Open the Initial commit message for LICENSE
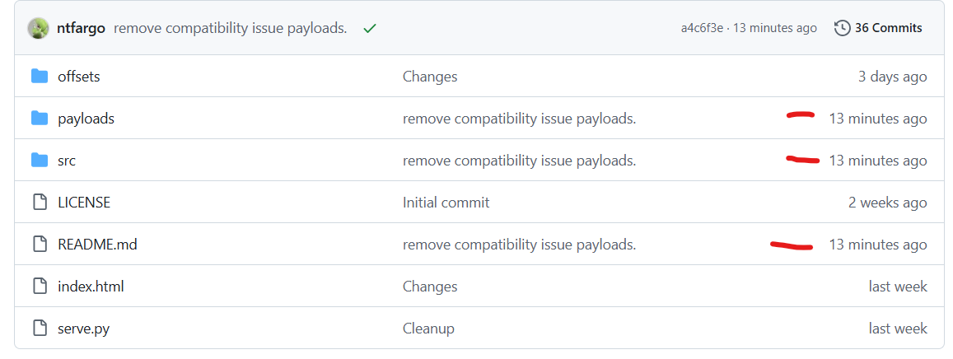Image resolution: width=953 pixels, height=359 pixels. coord(446,203)
